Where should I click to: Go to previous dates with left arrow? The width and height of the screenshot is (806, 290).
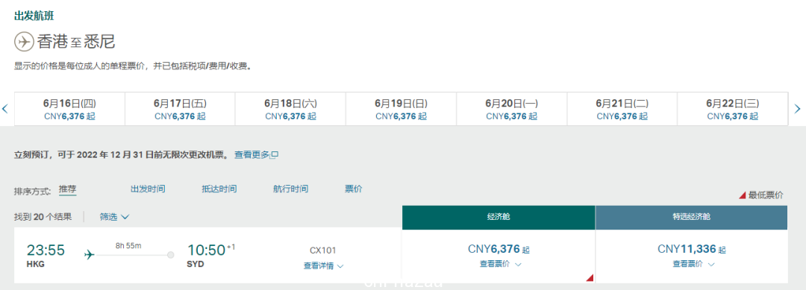tap(4, 109)
